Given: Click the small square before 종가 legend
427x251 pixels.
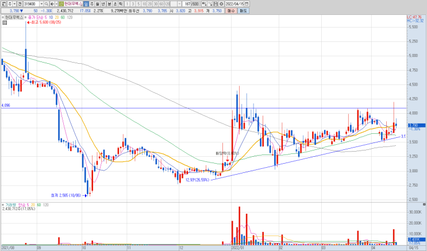Looking at the screenshot, I should pos(26,17).
